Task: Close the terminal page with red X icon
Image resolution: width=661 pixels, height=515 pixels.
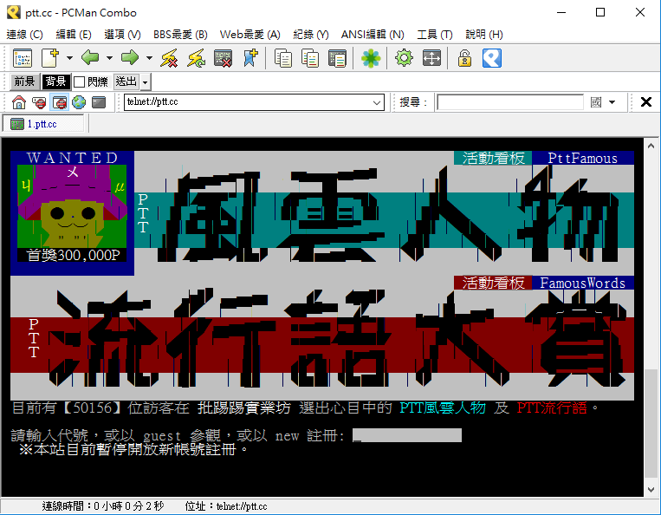Action: (x=223, y=58)
